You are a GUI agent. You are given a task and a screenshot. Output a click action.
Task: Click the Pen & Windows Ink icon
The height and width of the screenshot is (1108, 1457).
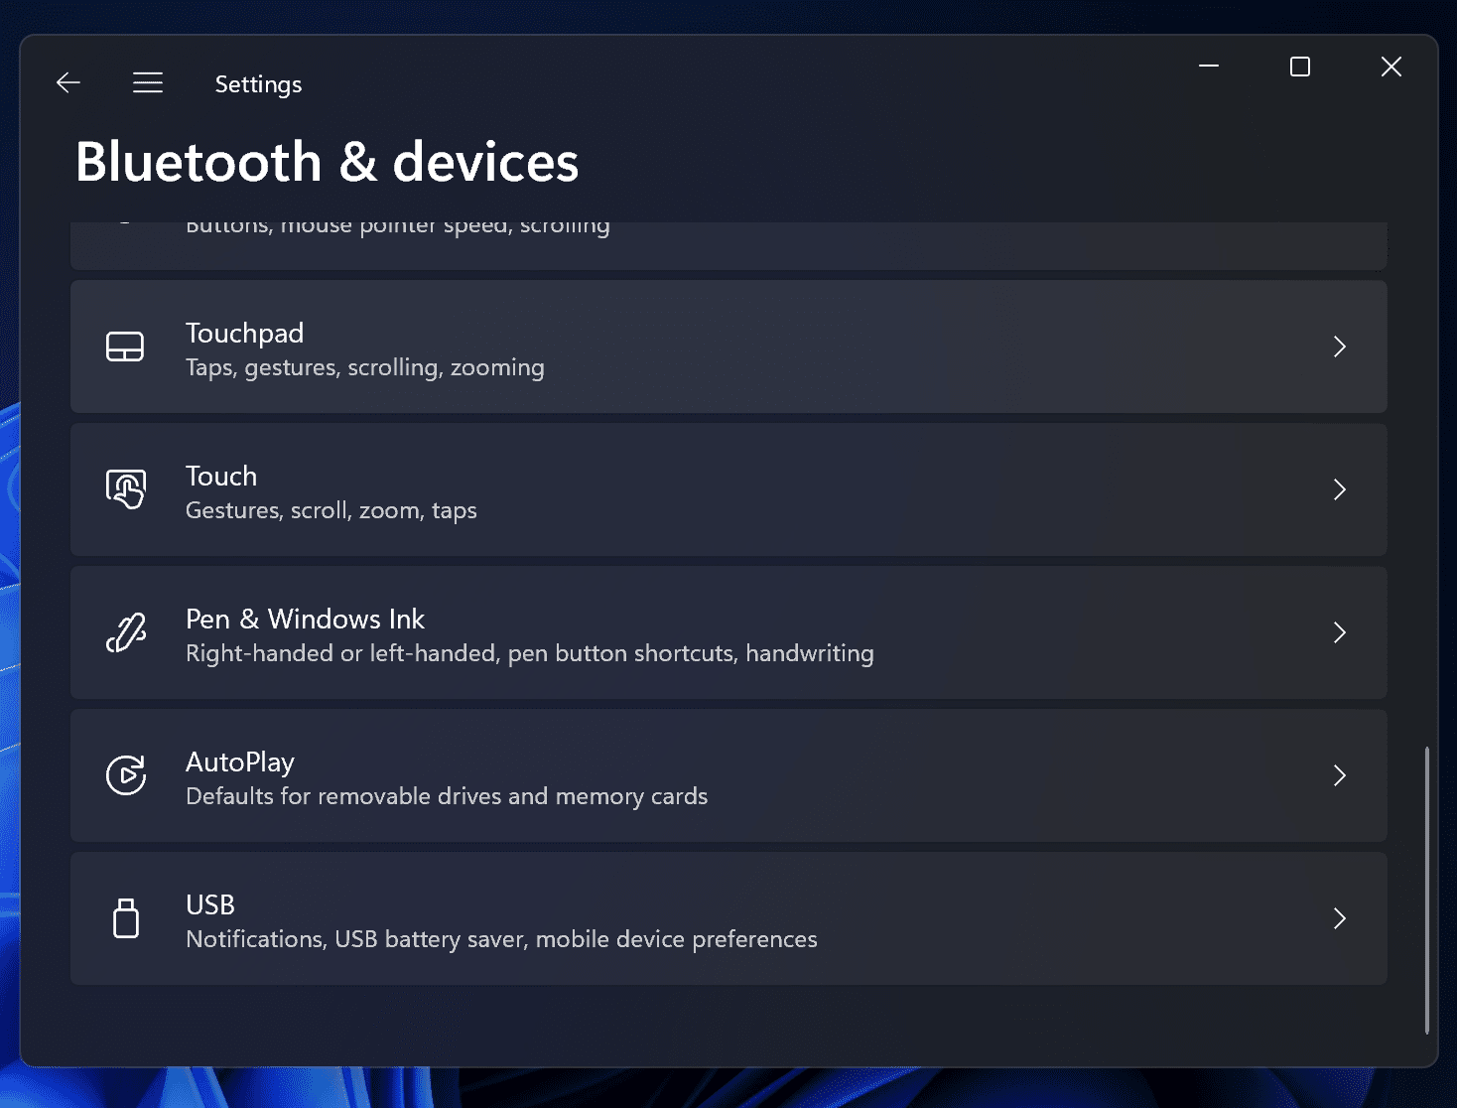(x=126, y=632)
